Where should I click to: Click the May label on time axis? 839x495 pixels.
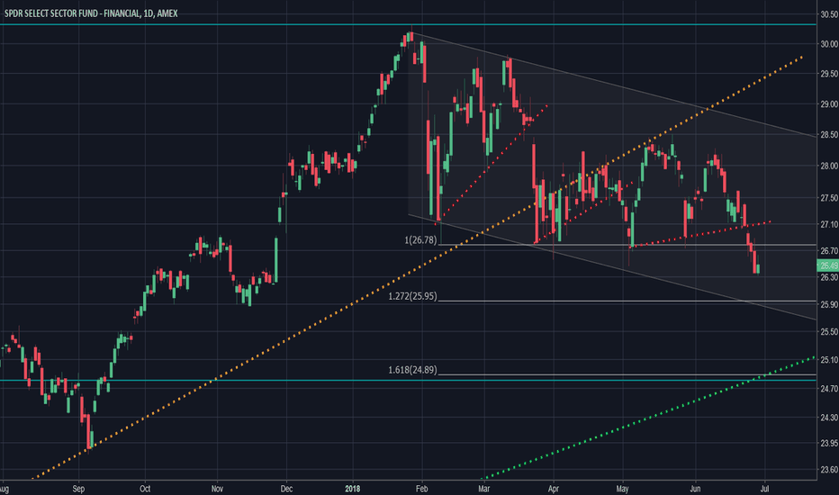[622, 489]
